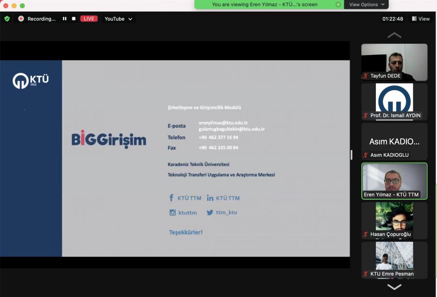437x297 pixels.
Task: Click the Recording... status label
Action: click(x=42, y=18)
